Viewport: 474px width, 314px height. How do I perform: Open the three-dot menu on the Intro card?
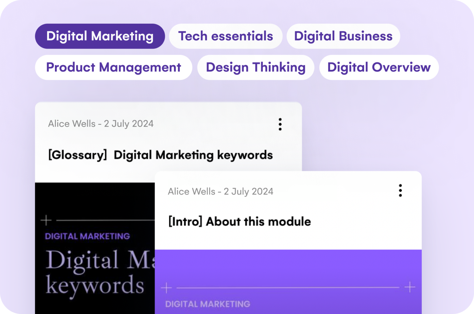(x=400, y=191)
